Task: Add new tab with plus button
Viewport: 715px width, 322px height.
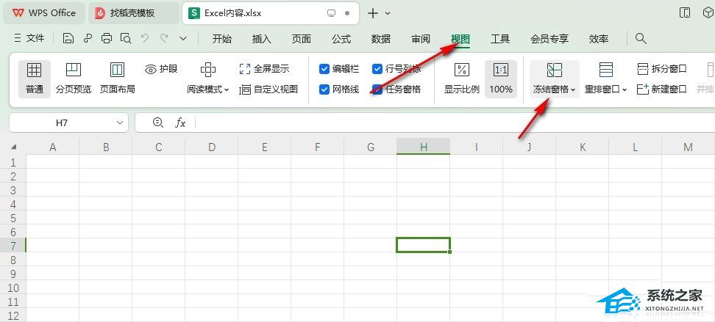Action: coord(373,13)
